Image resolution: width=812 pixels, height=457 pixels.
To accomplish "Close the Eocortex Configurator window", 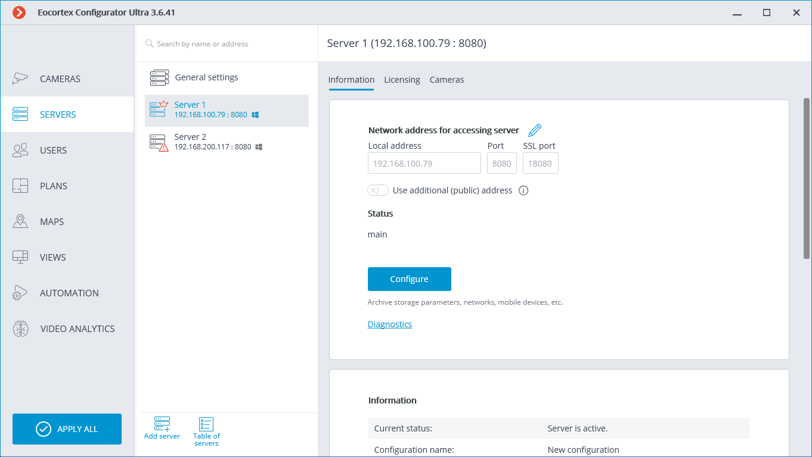I will (x=796, y=12).
